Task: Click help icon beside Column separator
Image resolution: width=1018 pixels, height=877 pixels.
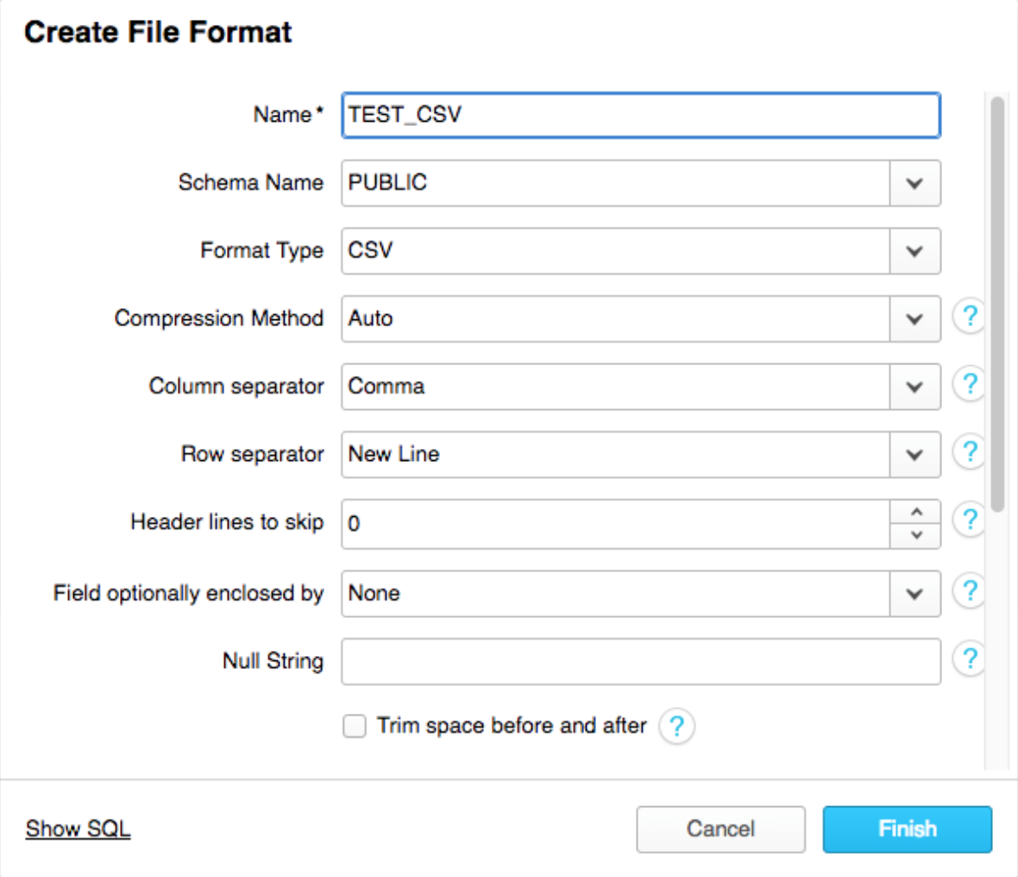Action: pos(970,384)
